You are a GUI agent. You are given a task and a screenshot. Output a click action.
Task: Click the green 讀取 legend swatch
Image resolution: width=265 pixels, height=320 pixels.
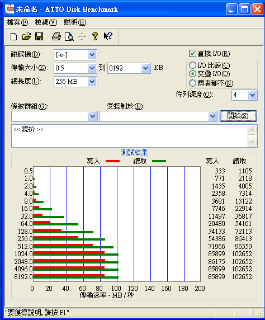tap(159, 161)
